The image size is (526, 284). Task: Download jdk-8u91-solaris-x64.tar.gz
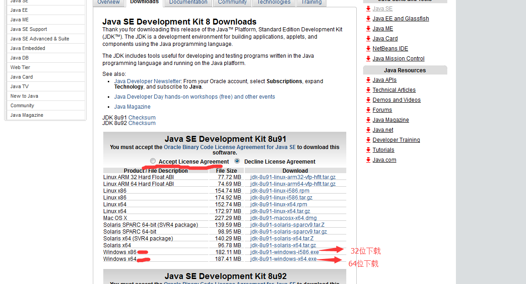pyautogui.click(x=283, y=245)
